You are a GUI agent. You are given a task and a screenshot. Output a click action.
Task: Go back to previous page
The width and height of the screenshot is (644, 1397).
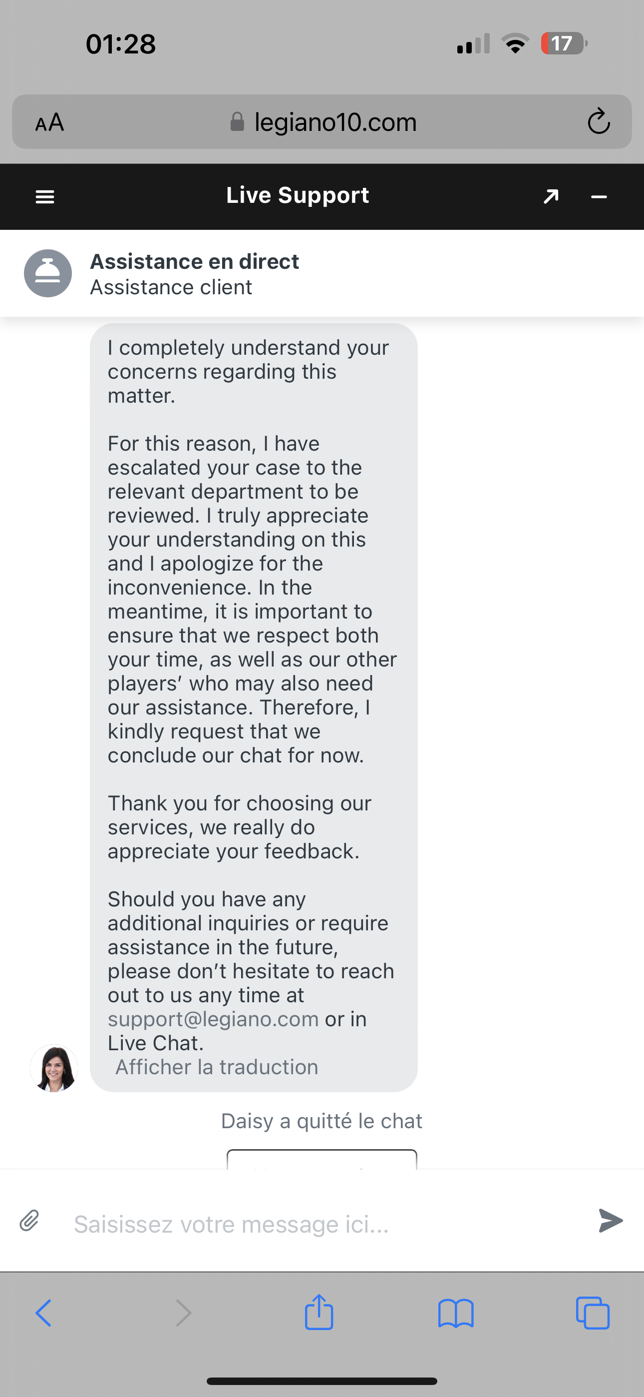[x=43, y=1313]
